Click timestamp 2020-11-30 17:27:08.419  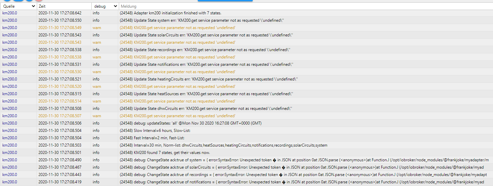60,182
